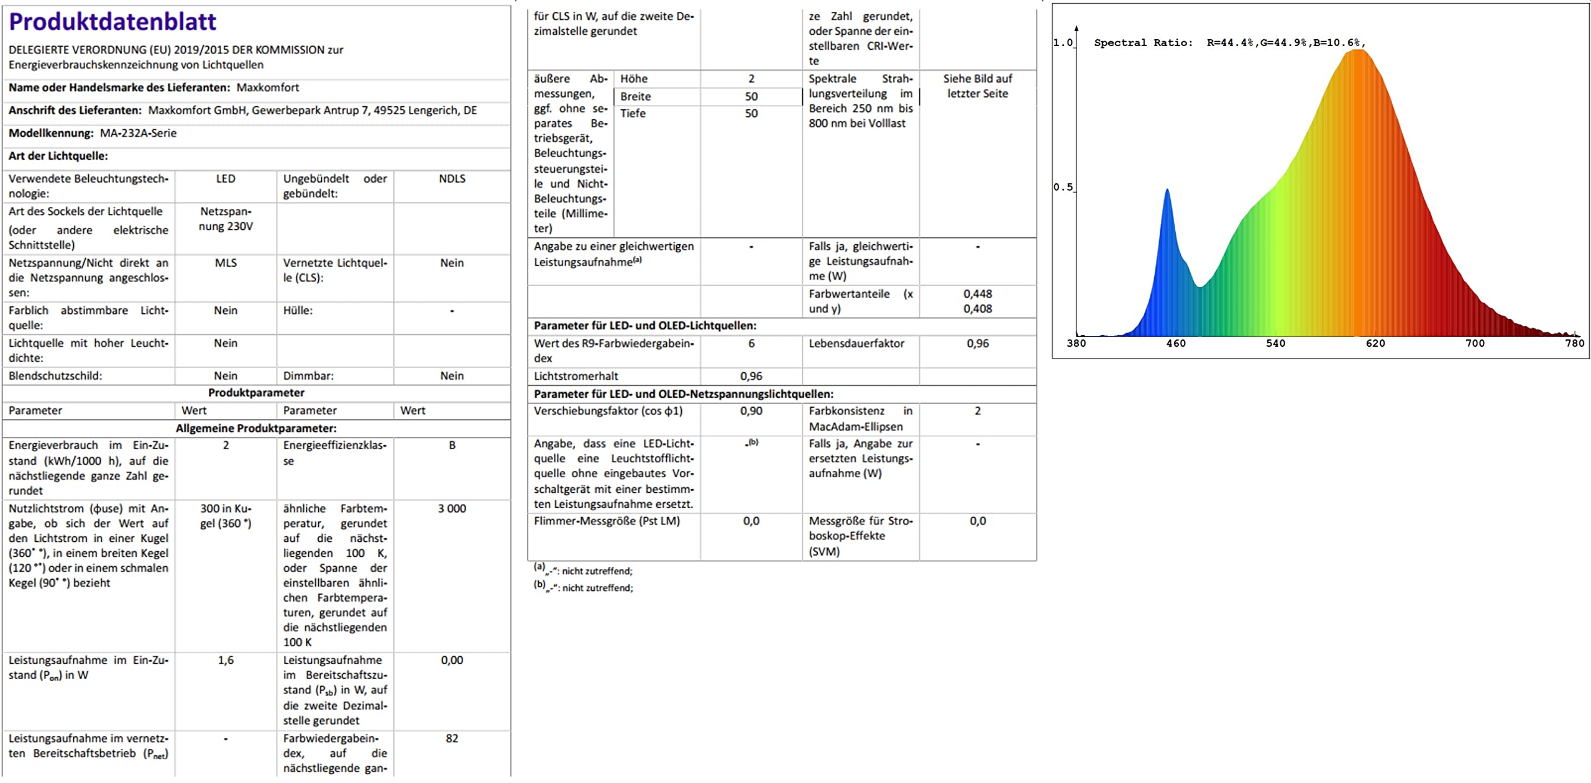Click energy efficiency class value "B"

coord(452,446)
